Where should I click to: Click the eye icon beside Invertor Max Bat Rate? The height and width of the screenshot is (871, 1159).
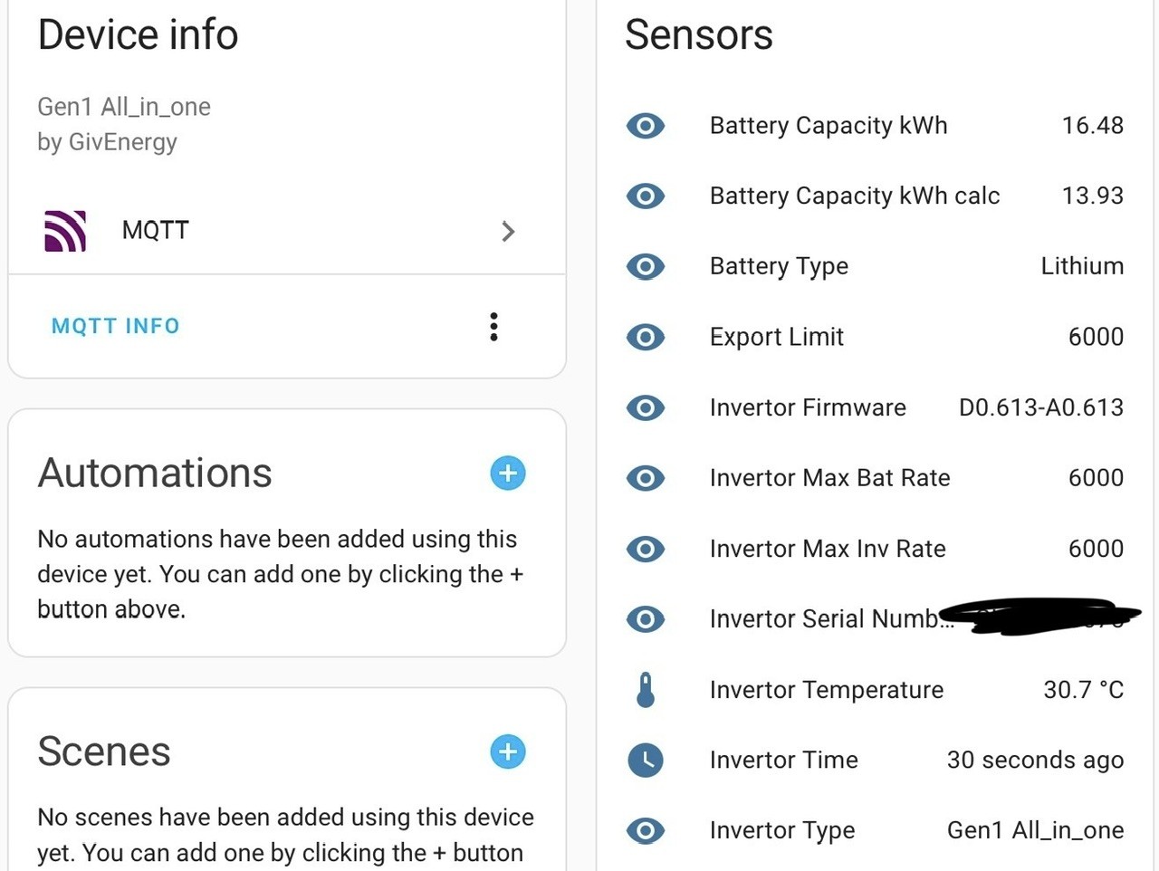point(646,478)
